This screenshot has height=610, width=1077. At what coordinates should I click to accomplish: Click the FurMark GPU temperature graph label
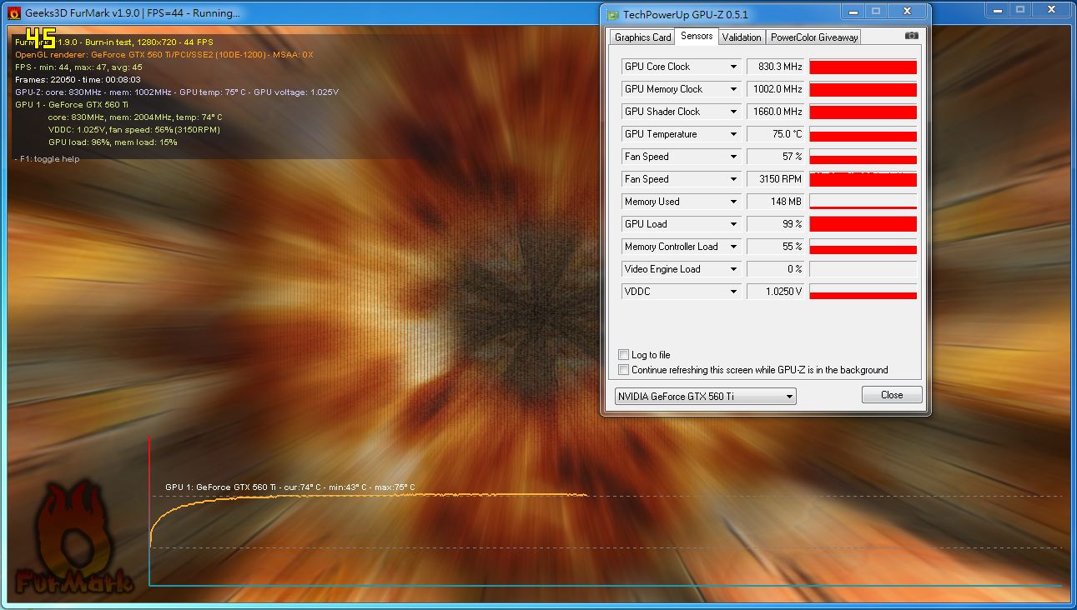289,487
